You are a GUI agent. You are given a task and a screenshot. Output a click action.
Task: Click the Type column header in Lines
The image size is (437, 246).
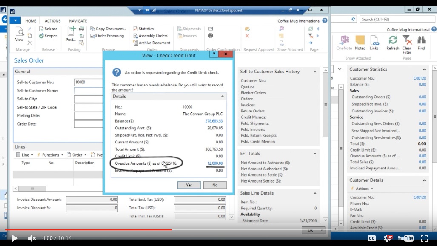[26, 163]
